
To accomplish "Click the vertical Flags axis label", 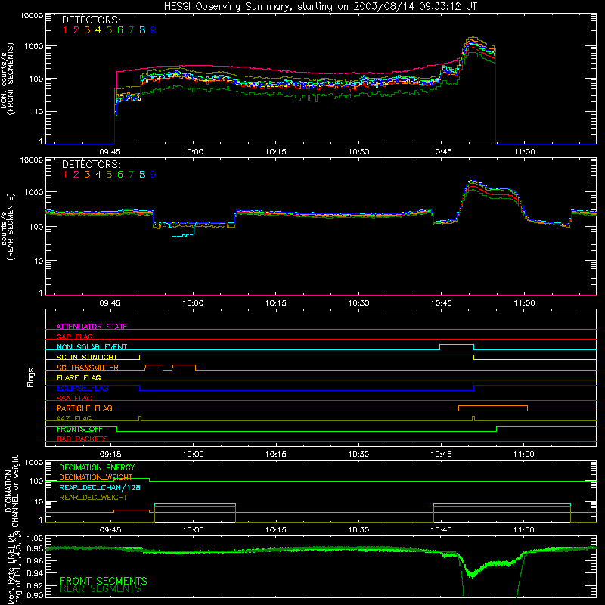I will click(30, 377).
